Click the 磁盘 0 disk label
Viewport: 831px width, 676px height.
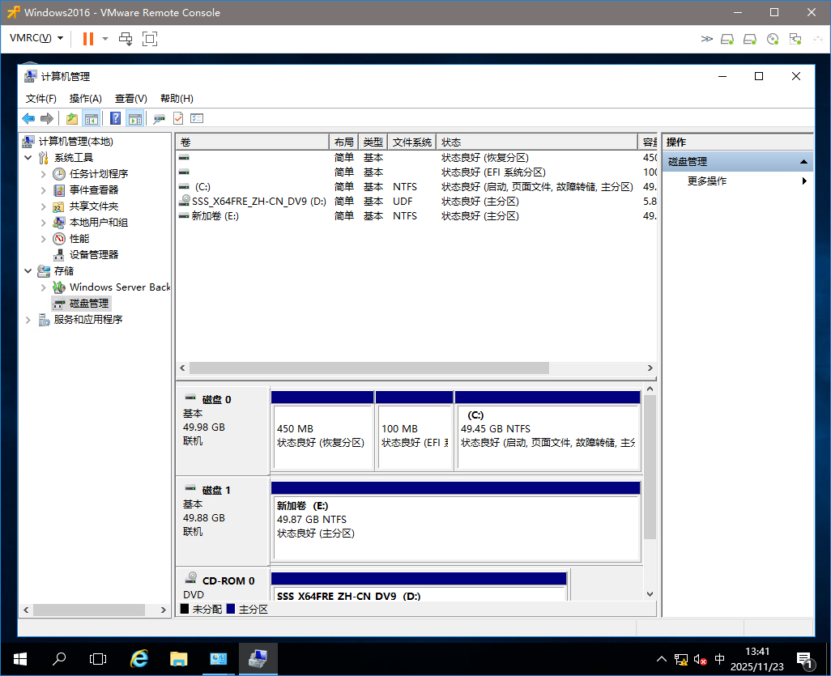[216, 399]
